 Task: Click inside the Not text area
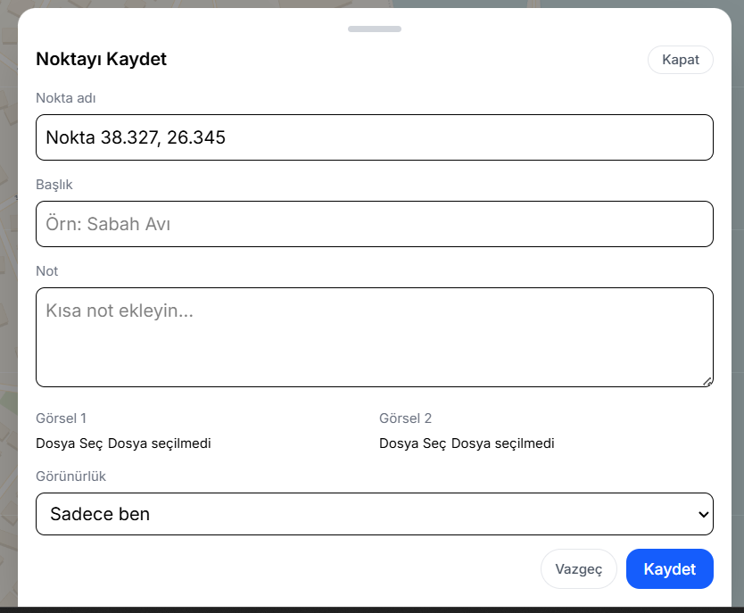click(x=374, y=336)
